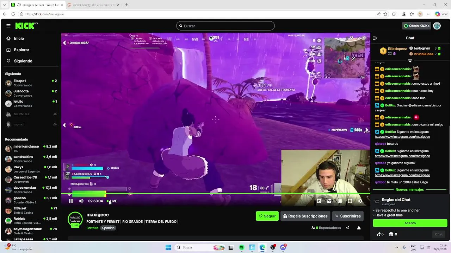The image size is (451, 253).
Task: Open recommended channel Rakyz
Action: (x=31, y=169)
